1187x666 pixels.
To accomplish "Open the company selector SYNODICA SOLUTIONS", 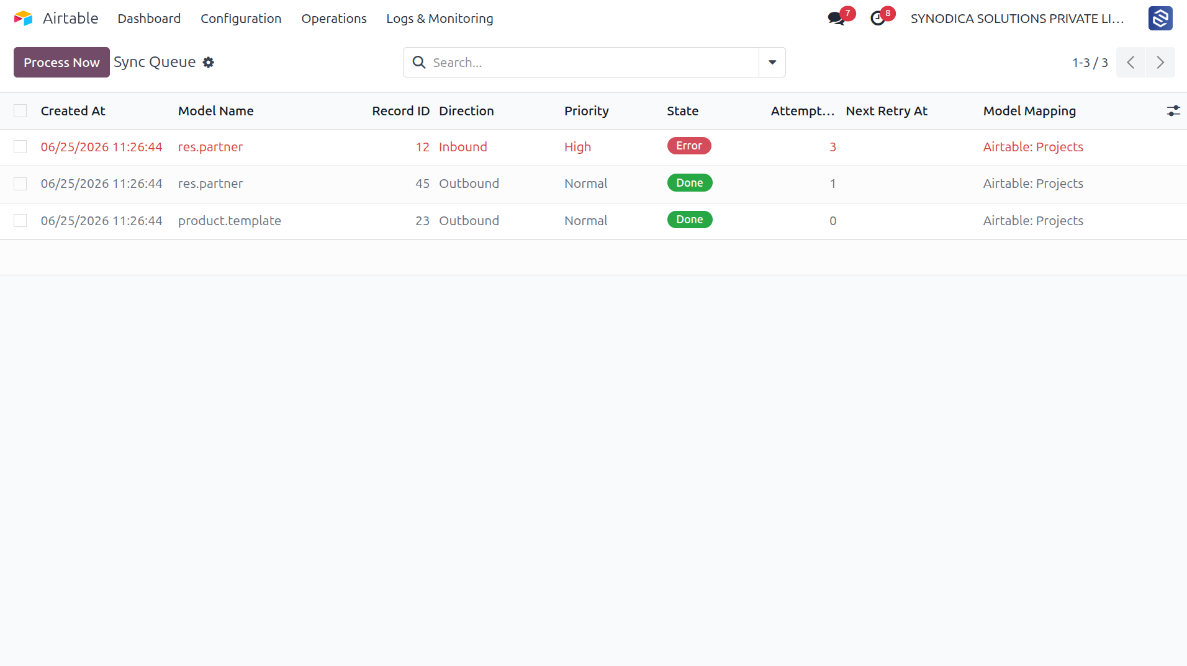I will pyautogui.click(x=1017, y=19).
